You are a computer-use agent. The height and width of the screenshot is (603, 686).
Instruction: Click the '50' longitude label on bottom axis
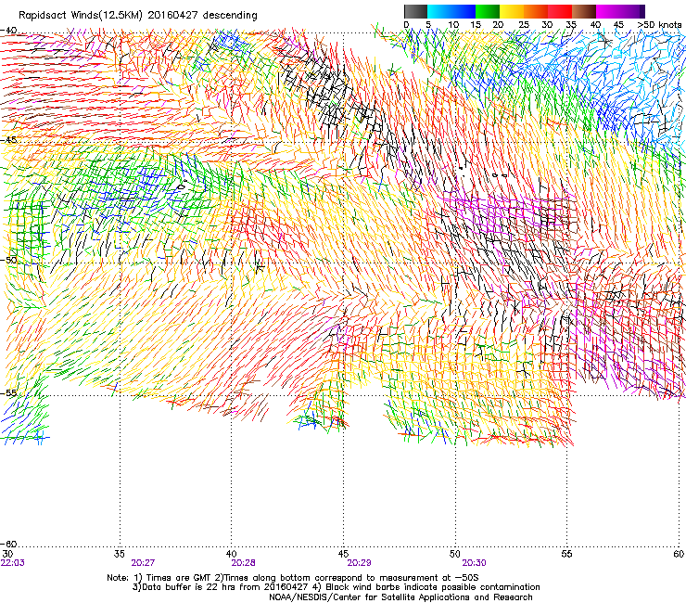pos(455,554)
